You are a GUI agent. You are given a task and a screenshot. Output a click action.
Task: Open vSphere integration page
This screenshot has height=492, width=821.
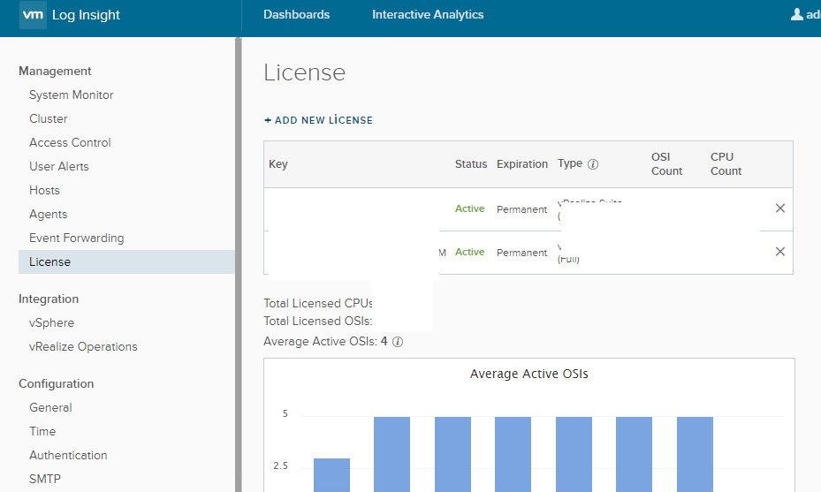coord(51,323)
